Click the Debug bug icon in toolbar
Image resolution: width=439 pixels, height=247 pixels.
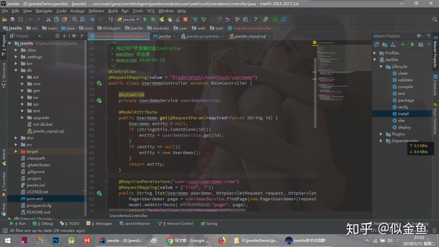pos(153,20)
